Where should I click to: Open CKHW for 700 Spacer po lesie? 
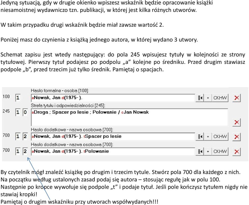pyautogui.click(x=220, y=136)
